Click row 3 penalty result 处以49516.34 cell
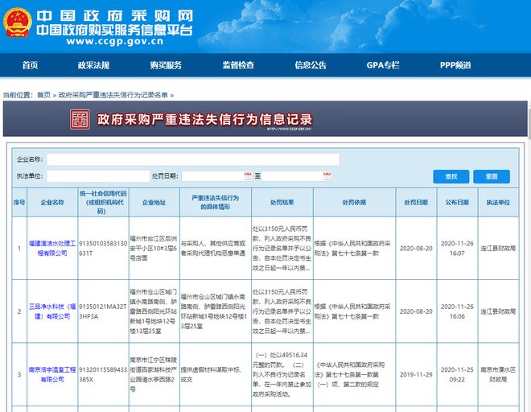Image resolution: width=531 pixels, height=412 pixels. click(x=282, y=374)
